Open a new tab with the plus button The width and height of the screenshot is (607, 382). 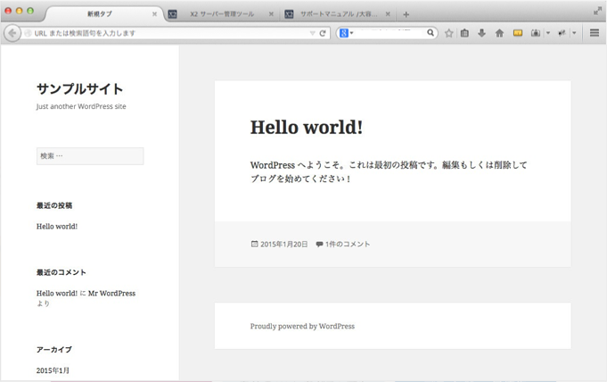406,14
